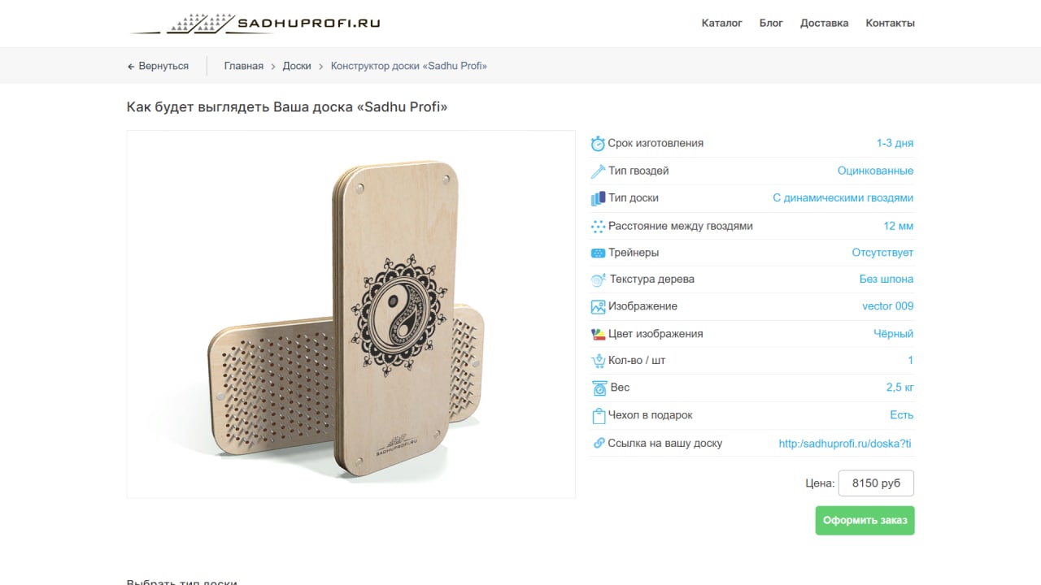Click the Оформить заказ button

coord(865,521)
